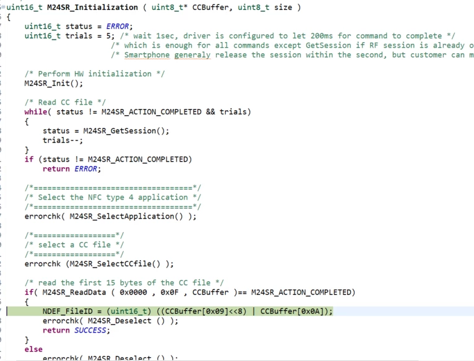Click the SUCCESS constant in return statement
The width and height of the screenshot is (474, 361).
pyautogui.click(x=90, y=330)
